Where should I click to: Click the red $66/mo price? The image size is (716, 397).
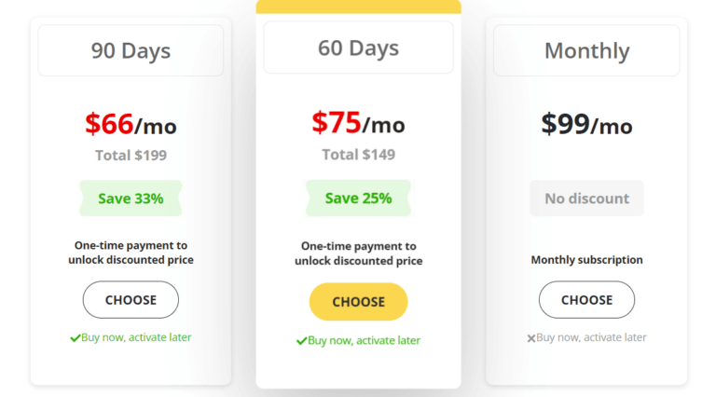(131, 124)
